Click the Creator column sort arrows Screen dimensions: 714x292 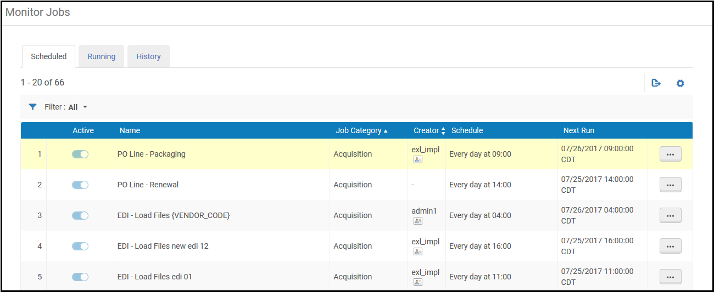pos(443,131)
